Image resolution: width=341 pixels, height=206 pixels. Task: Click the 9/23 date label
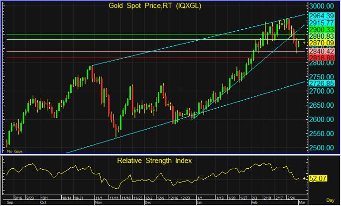[x=30, y=198]
